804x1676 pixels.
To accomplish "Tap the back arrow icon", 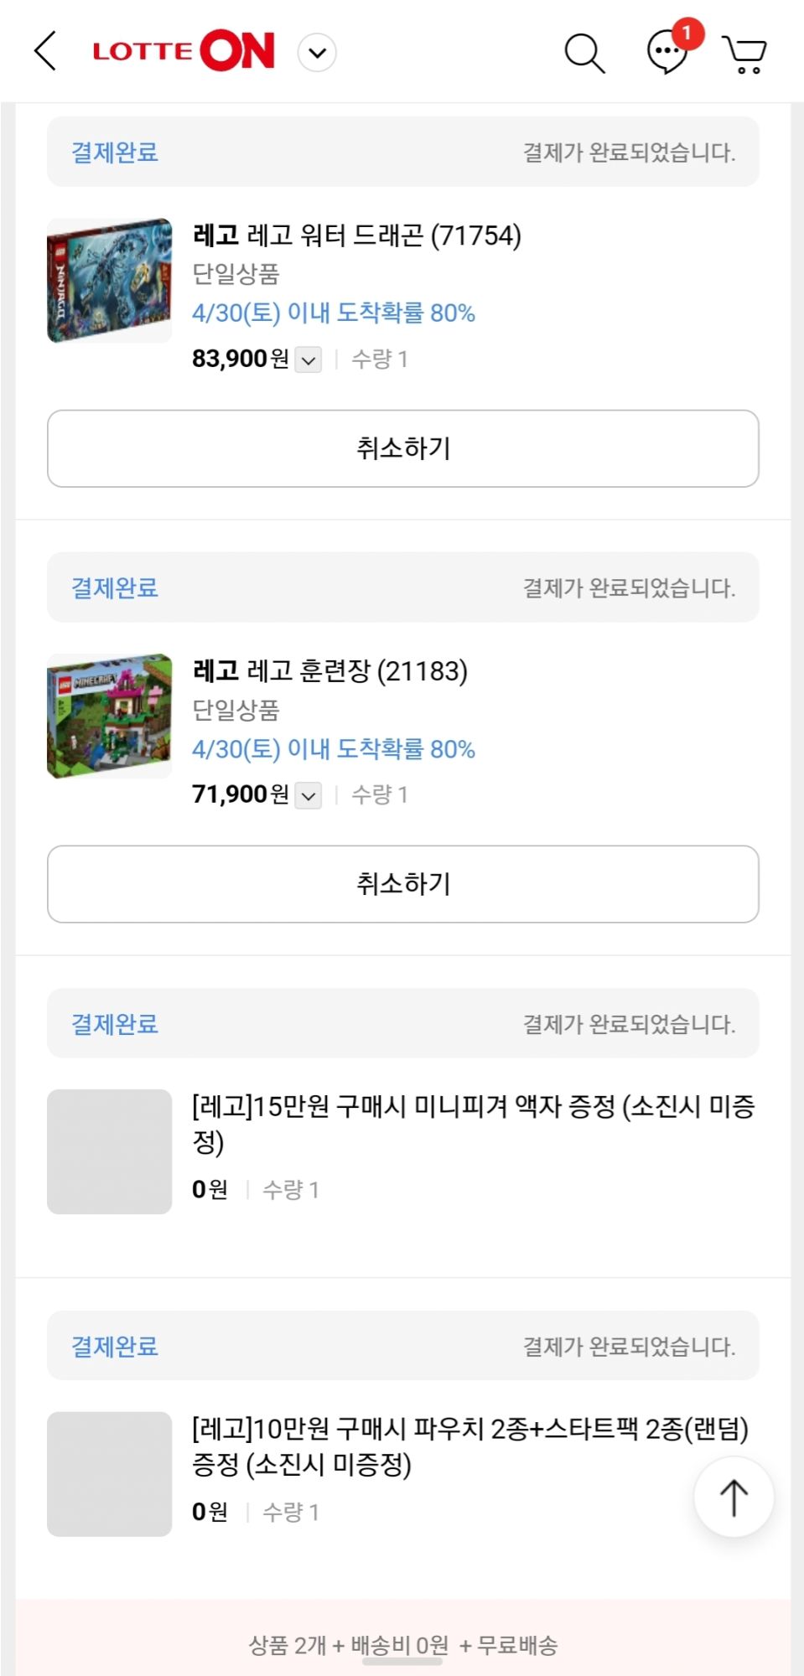I will click(46, 52).
